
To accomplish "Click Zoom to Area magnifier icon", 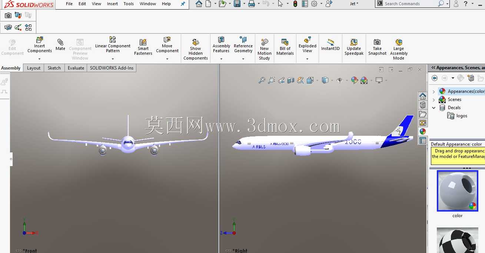I will click(x=272, y=80).
